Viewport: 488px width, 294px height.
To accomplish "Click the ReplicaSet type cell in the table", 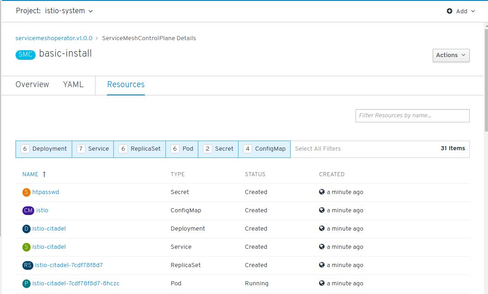I will (x=186, y=265).
